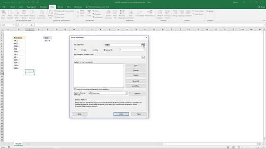Viewport: 266px width, 149px height.
Task: Click the By Changing Variable Cells field
Action: (x=108, y=58)
